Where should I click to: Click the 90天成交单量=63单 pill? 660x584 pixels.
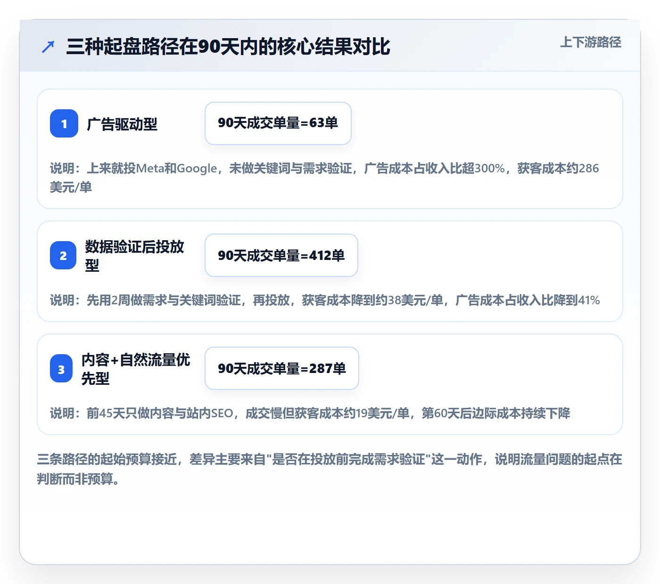[x=278, y=123]
